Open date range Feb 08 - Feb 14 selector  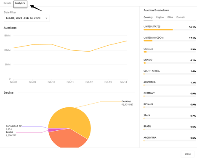(27, 18)
